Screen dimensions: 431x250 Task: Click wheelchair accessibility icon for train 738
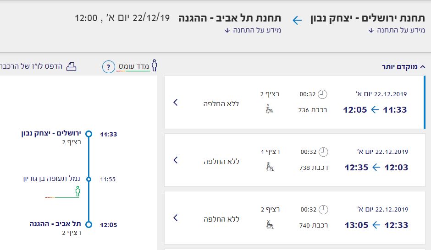(x=269, y=167)
